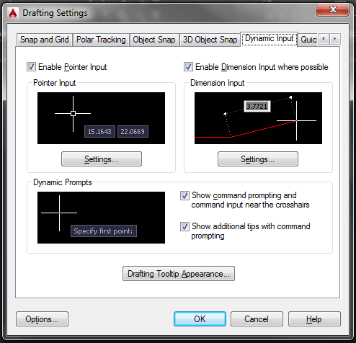Click the AutoCAD logo icon in title bar
This screenshot has width=356, height=343.
pos(13,13)
